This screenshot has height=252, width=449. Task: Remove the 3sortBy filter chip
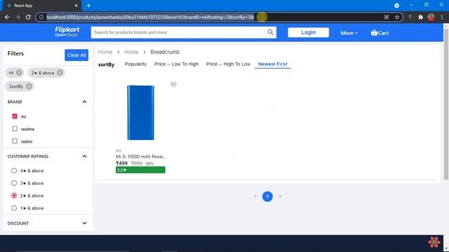[29, 86]
